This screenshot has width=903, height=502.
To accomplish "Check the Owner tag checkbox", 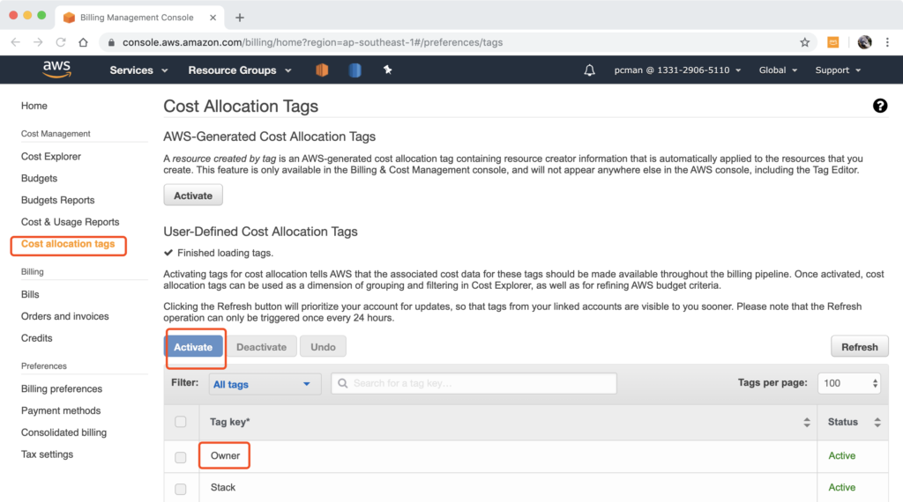I will pos(180,457).
